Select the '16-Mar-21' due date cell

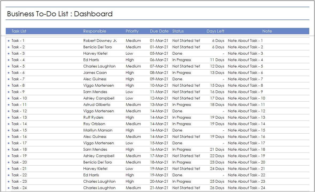pos(159,150)
